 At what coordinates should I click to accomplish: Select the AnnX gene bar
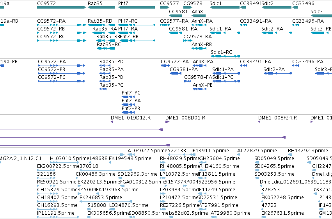pyautogui.click(x=199, y=16)
